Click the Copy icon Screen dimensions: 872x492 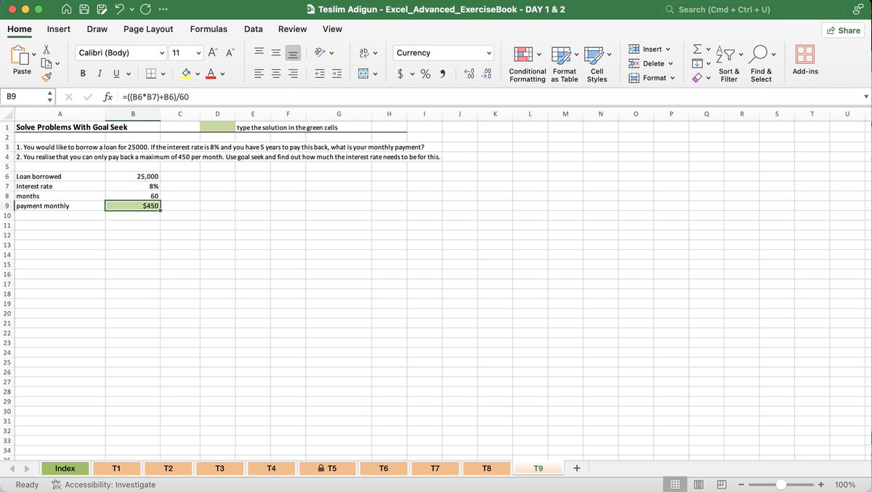pyautogui.click(x=47, y=62)
